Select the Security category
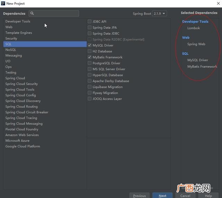 [x=45, y=38]
